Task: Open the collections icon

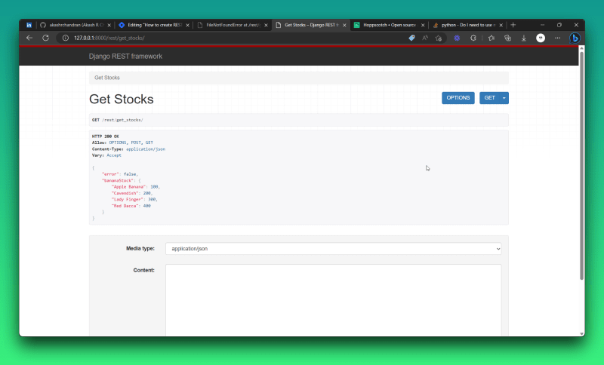Action: click(x=507, y=38)
